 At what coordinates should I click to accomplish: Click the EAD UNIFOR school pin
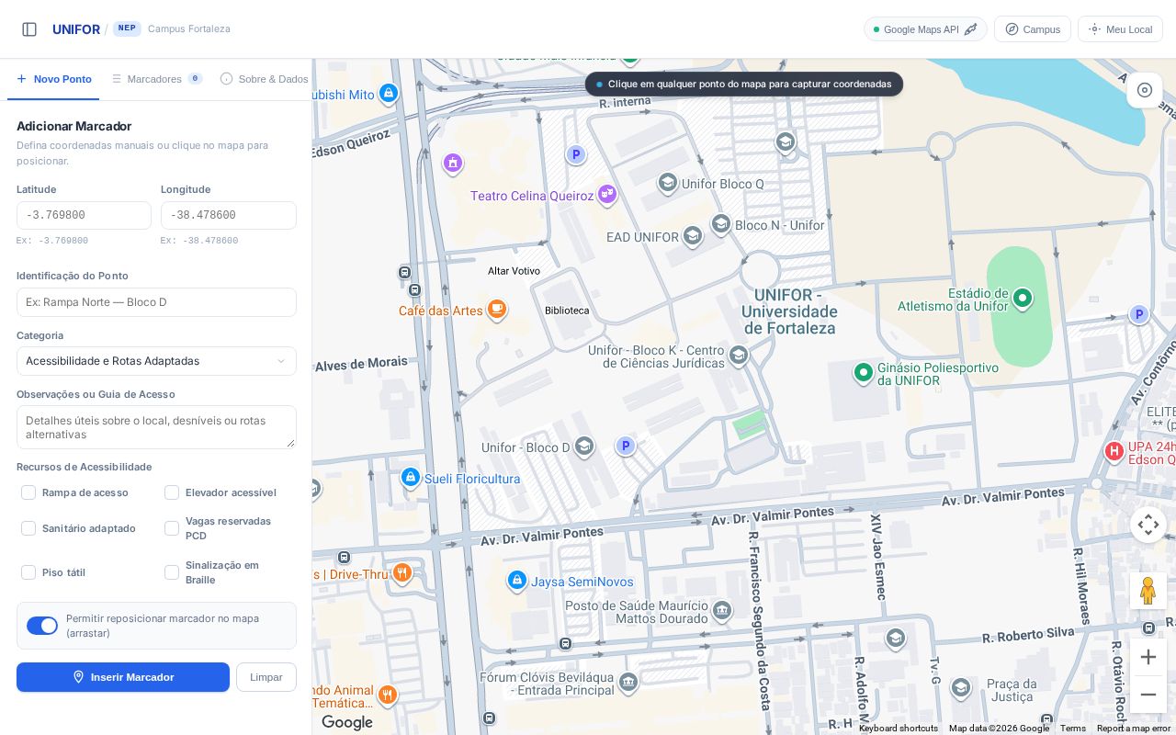(693, 236)
